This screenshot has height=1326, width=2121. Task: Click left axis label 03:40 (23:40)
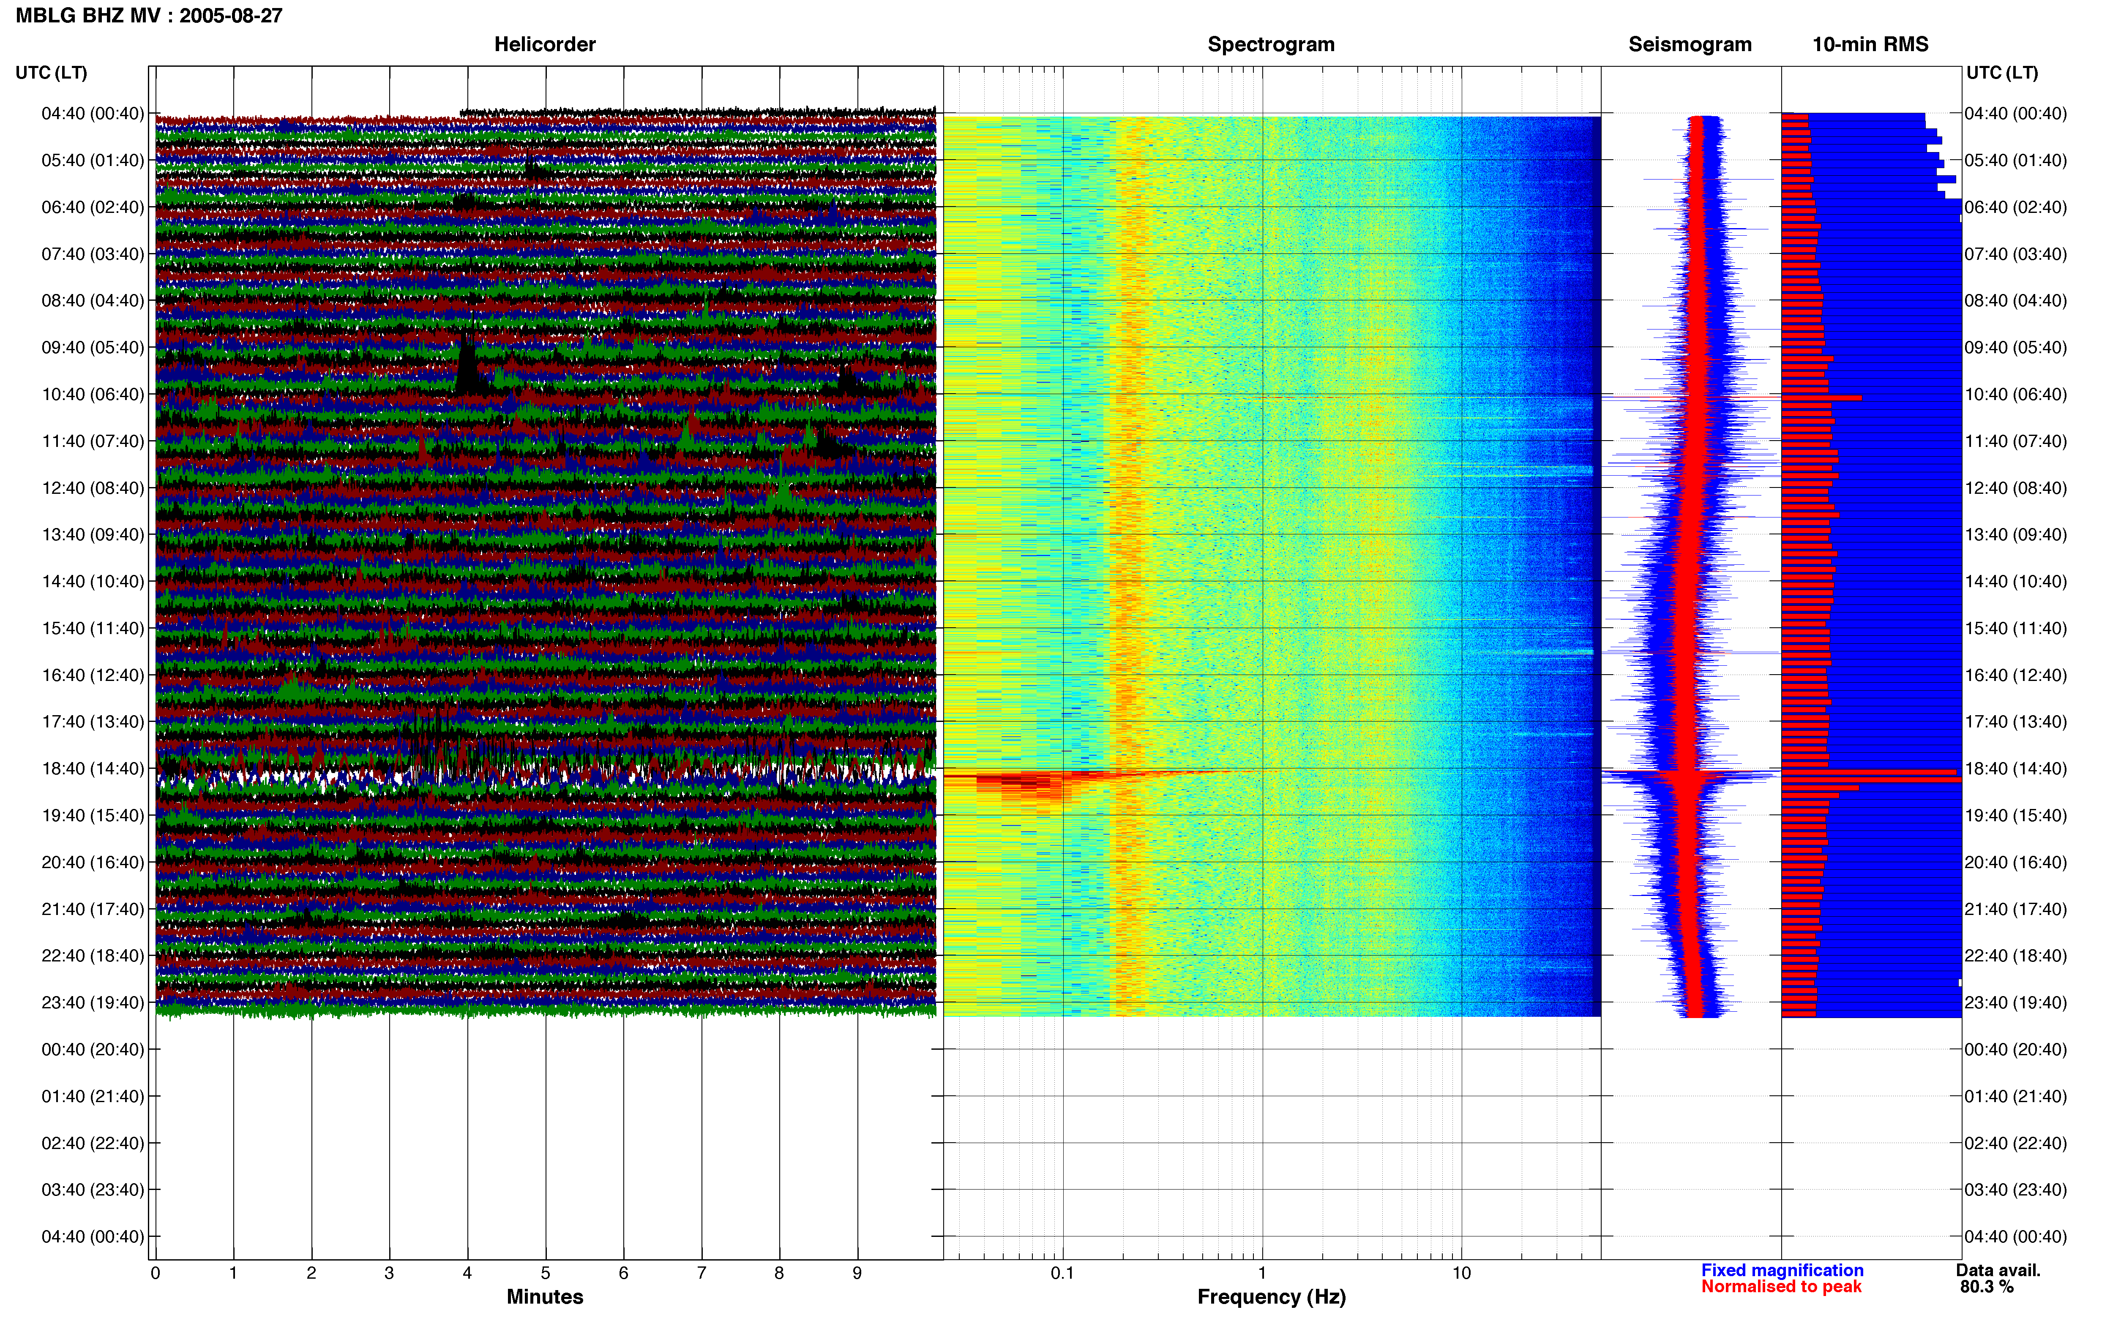tap(93, 1190)
